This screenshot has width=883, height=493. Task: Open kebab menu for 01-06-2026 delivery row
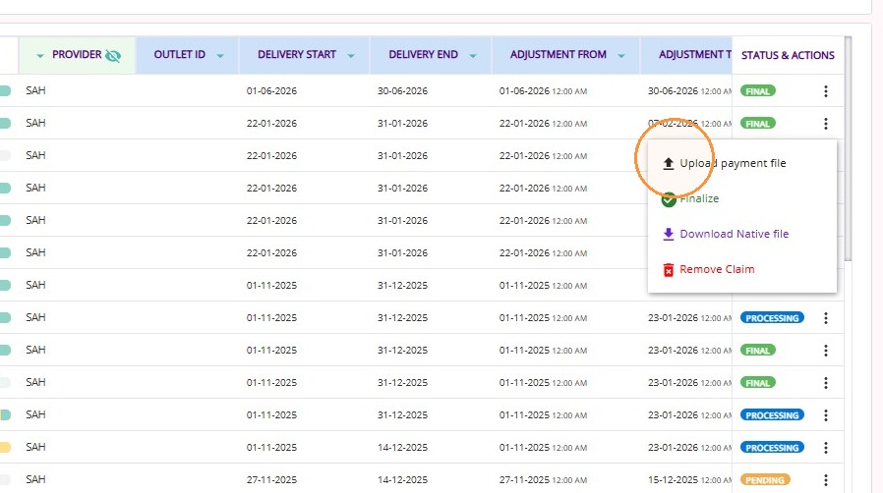click(826, 91)
